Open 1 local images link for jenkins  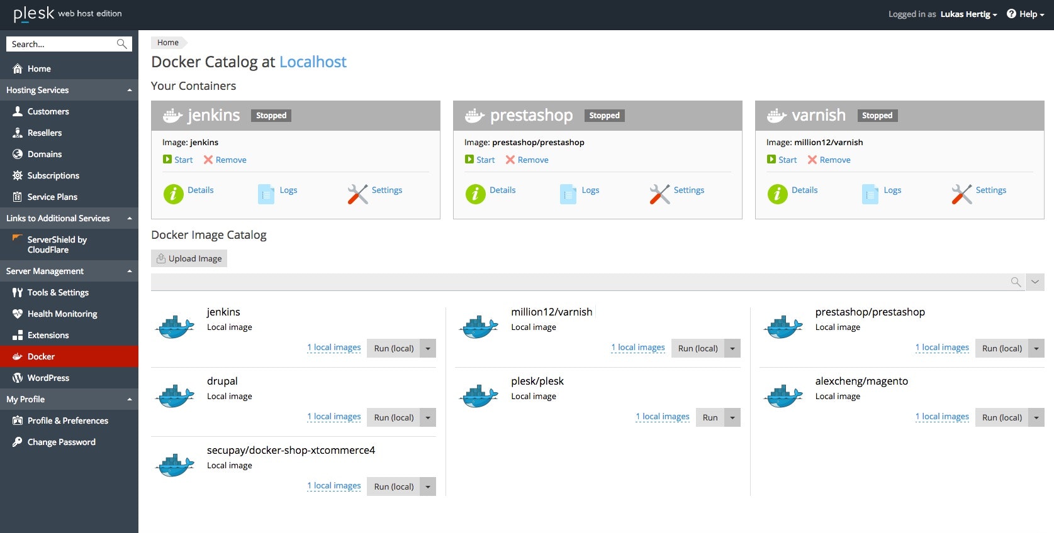334,348
